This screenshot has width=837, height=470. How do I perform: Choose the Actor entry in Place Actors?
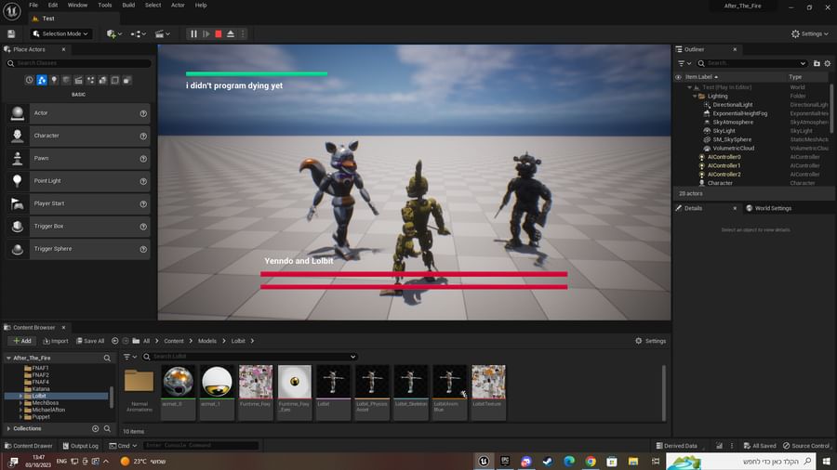coord(78,113)
